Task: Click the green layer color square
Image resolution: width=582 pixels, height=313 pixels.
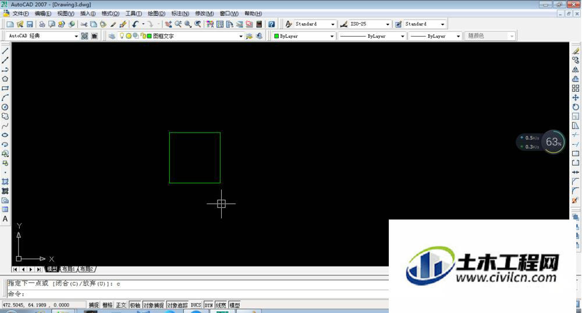Action: click(149, 36)
